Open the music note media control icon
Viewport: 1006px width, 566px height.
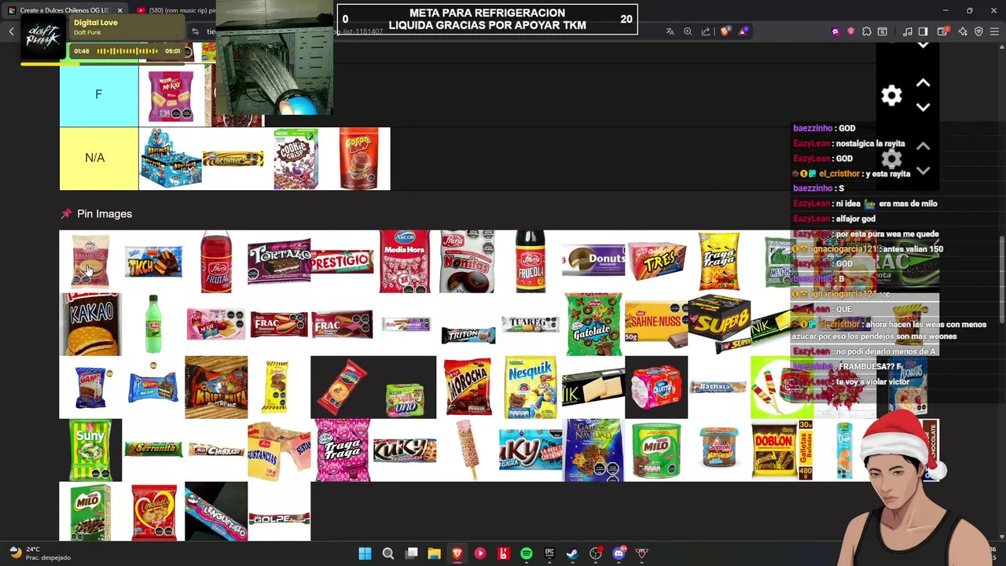[908, 31]
